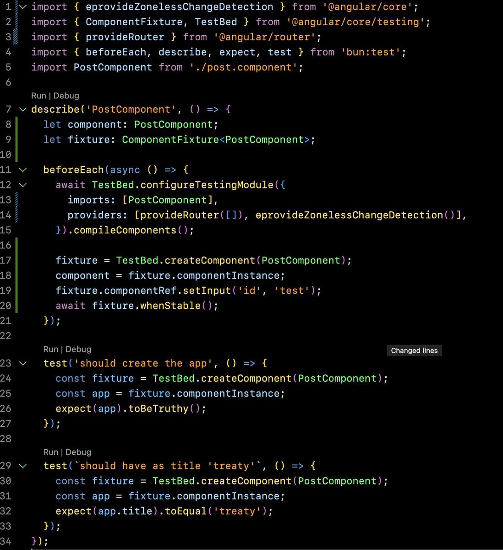Image resolution: width=503 pixels, height=550 pixels.
Task: Click 'whenStable' on line 20
Action: tap(170, 306)
